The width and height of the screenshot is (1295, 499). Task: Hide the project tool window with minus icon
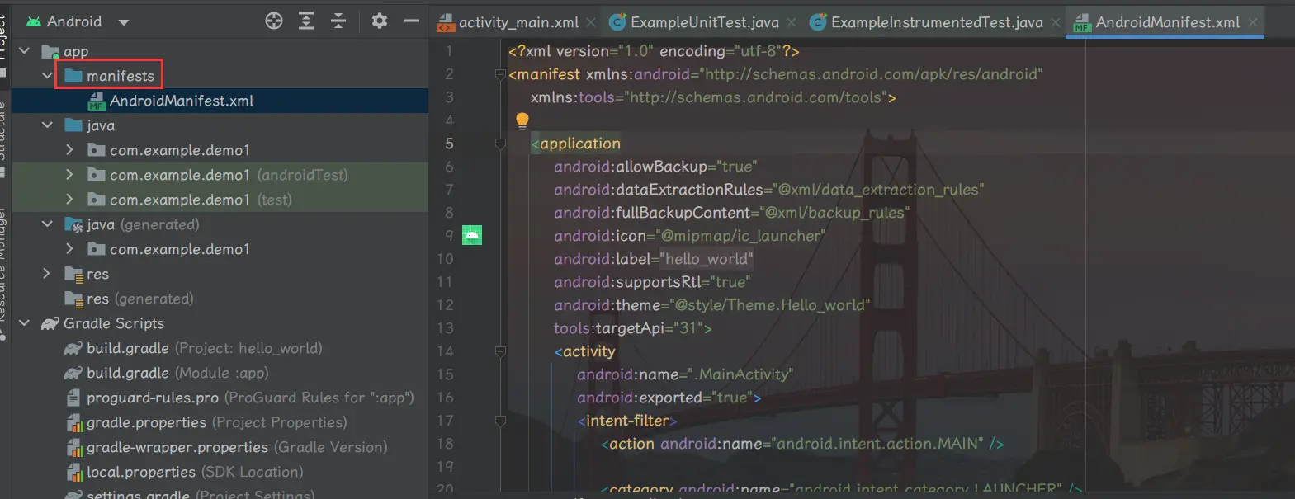(411, 21)
